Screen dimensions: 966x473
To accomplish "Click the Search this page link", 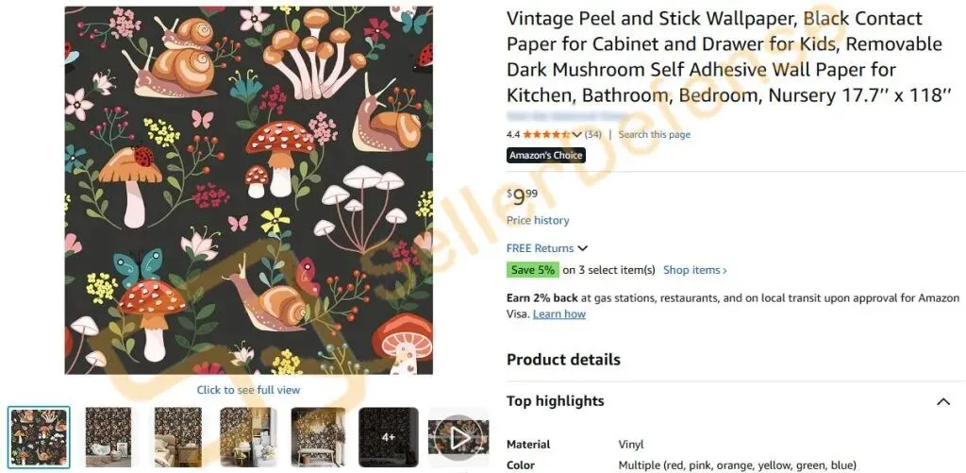I will coord(655,135).
